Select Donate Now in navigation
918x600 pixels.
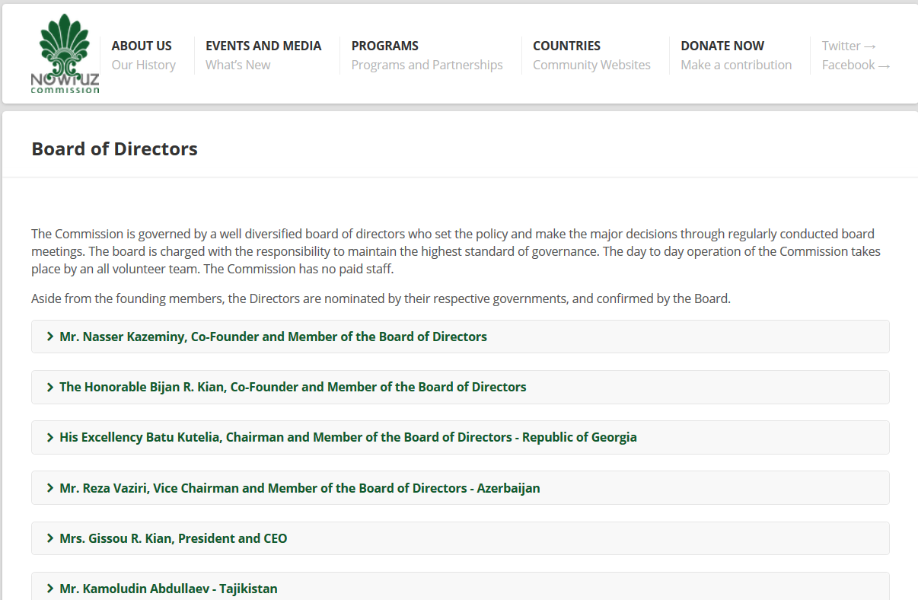(722, 46)
